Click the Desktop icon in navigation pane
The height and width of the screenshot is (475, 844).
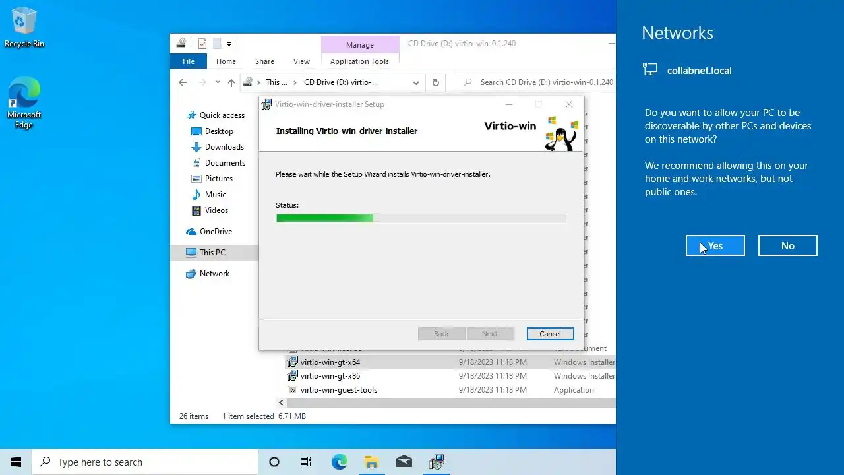pos(196,131)
